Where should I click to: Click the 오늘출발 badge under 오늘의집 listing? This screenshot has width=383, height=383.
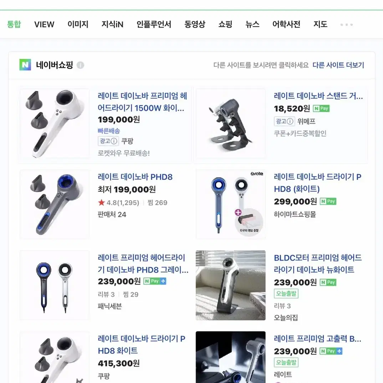pyautogui.click(x=286, y=293)
